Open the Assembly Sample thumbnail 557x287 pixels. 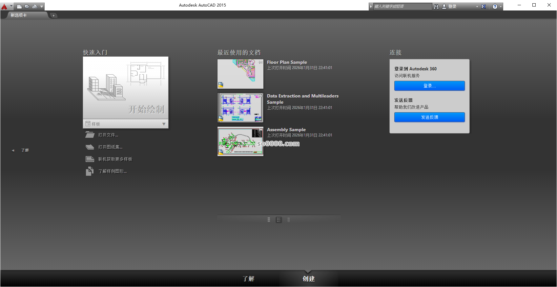click(240, 141)
